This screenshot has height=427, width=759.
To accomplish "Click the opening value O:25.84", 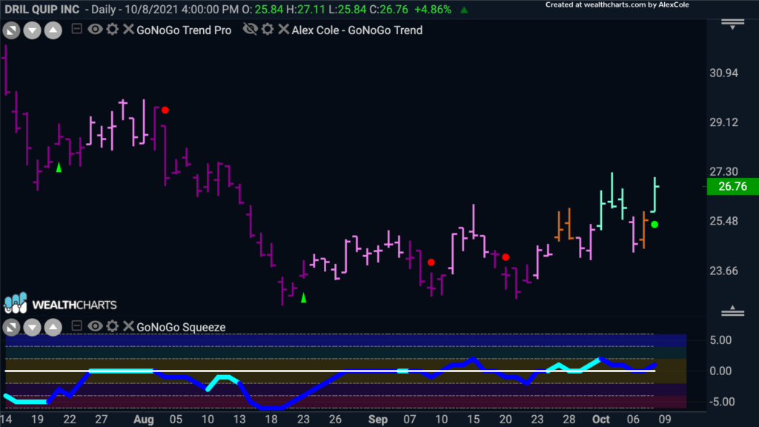I will tap(262, 10).
